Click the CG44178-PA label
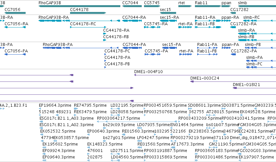 117,57
